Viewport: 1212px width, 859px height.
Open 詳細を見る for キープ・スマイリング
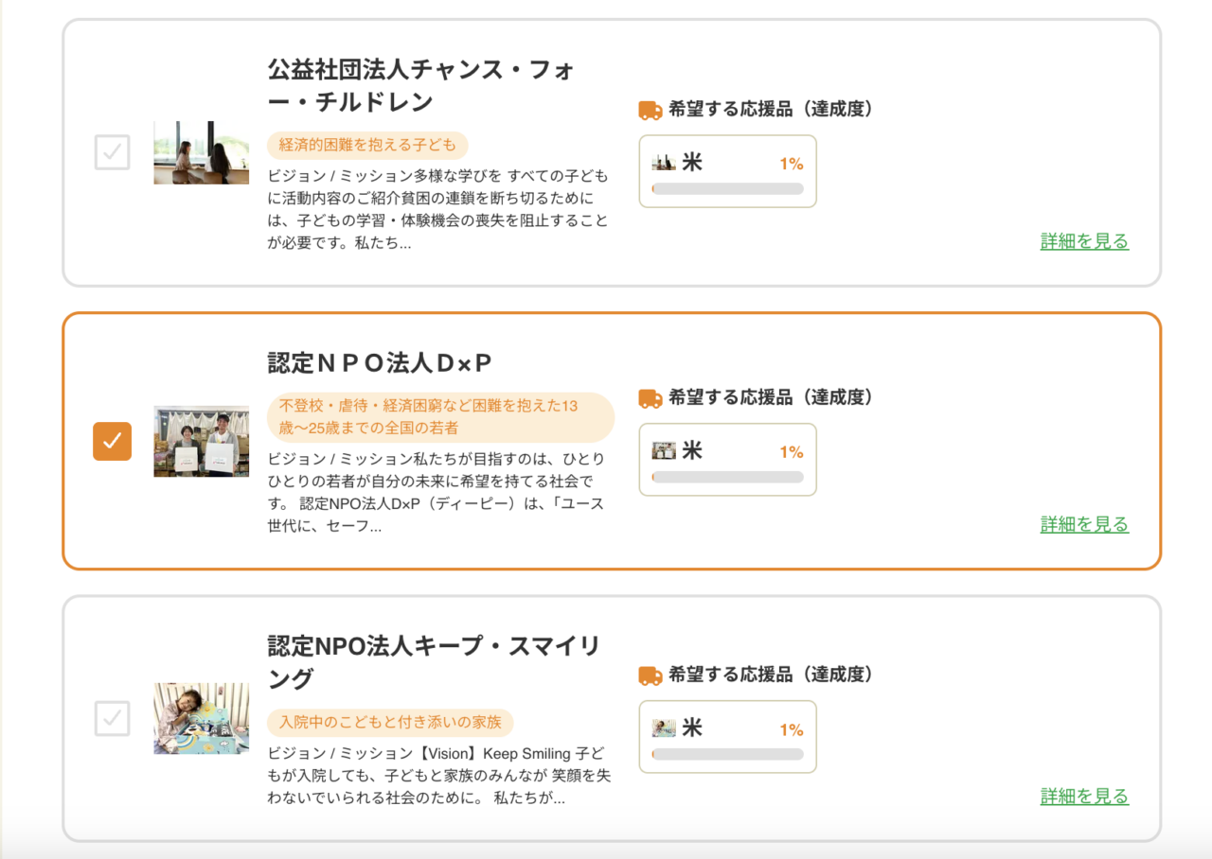1084,797
